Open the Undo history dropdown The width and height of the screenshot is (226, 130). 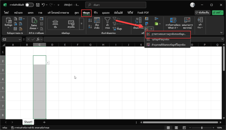click(x=47, y=5)
